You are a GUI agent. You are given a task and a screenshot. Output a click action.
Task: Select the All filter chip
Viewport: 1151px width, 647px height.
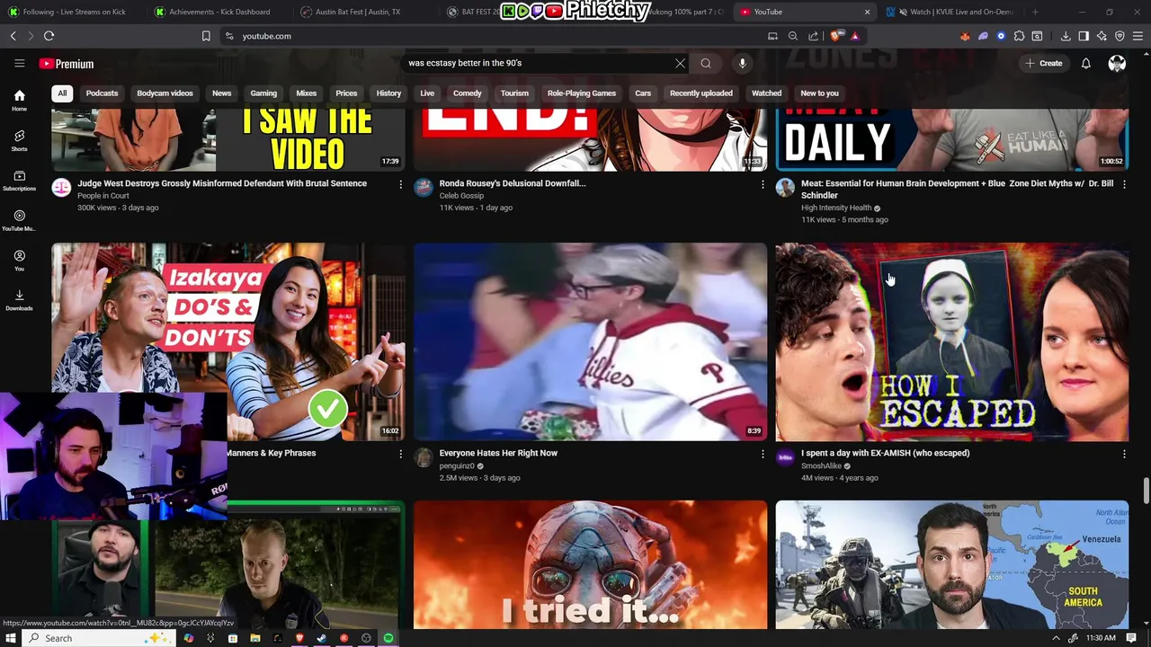62,93
